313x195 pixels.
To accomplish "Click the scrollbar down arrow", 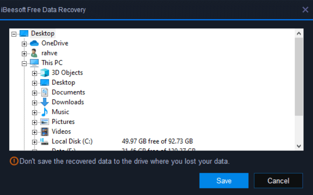I will (x=299, y=146).
